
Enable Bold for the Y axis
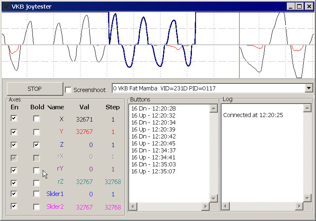click(x=37, y=132)
